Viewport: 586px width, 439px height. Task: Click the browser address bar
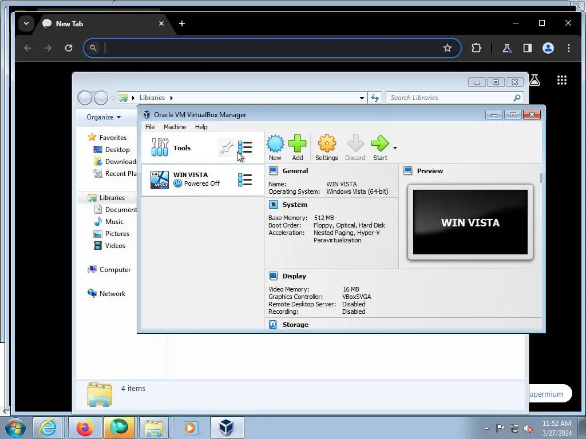(272, 48)
